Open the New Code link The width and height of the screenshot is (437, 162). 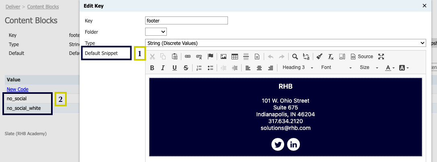click(x=17, y=89)
